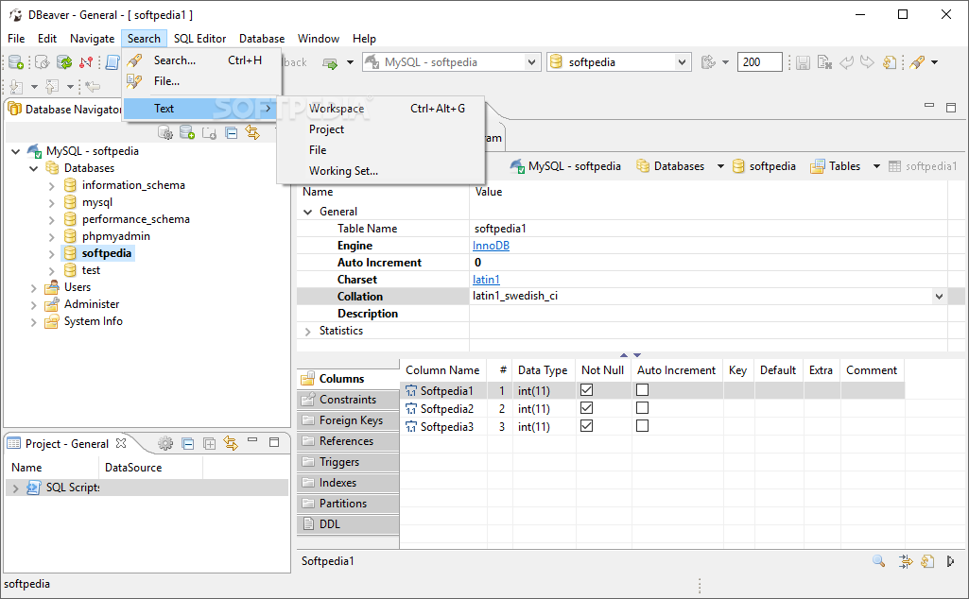Open the MySQL - softpedia connection dropdown
Screen dimensions: 969x599
531,62
